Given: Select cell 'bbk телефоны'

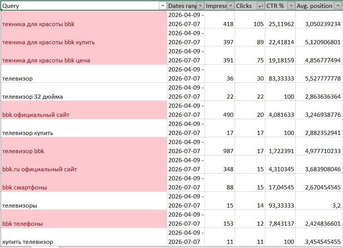Looking at the screenshot, I should tap(84, 219).
